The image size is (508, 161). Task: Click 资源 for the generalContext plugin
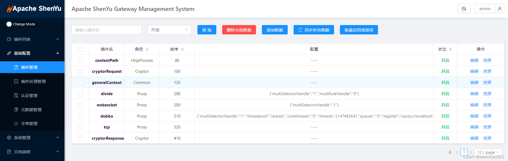click(x=487, y=83)
